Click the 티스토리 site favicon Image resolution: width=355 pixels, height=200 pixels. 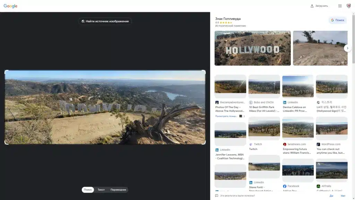point(318,102)
